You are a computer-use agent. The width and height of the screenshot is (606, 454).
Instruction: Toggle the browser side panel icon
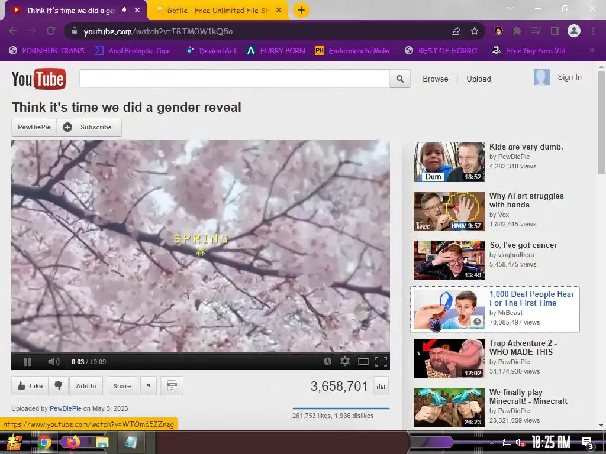(555, 31)
